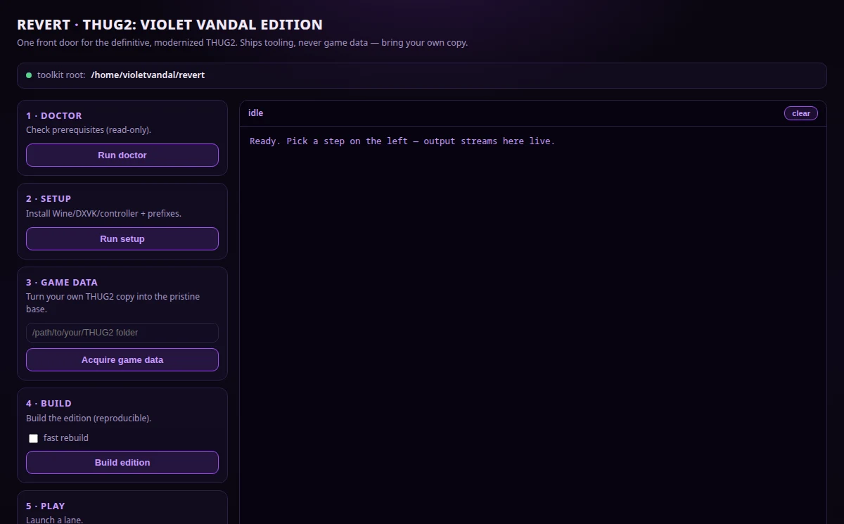
Task: Click the REVERT · THUG2 page title
Action: 170,25
